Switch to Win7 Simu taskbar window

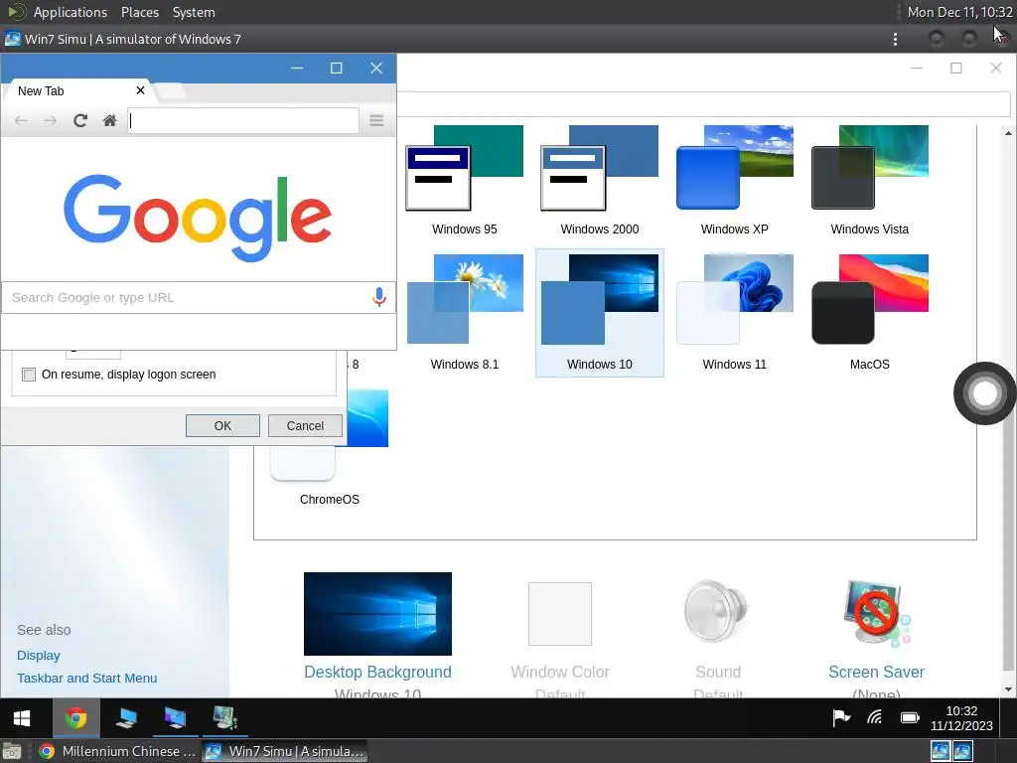[285, 751]
